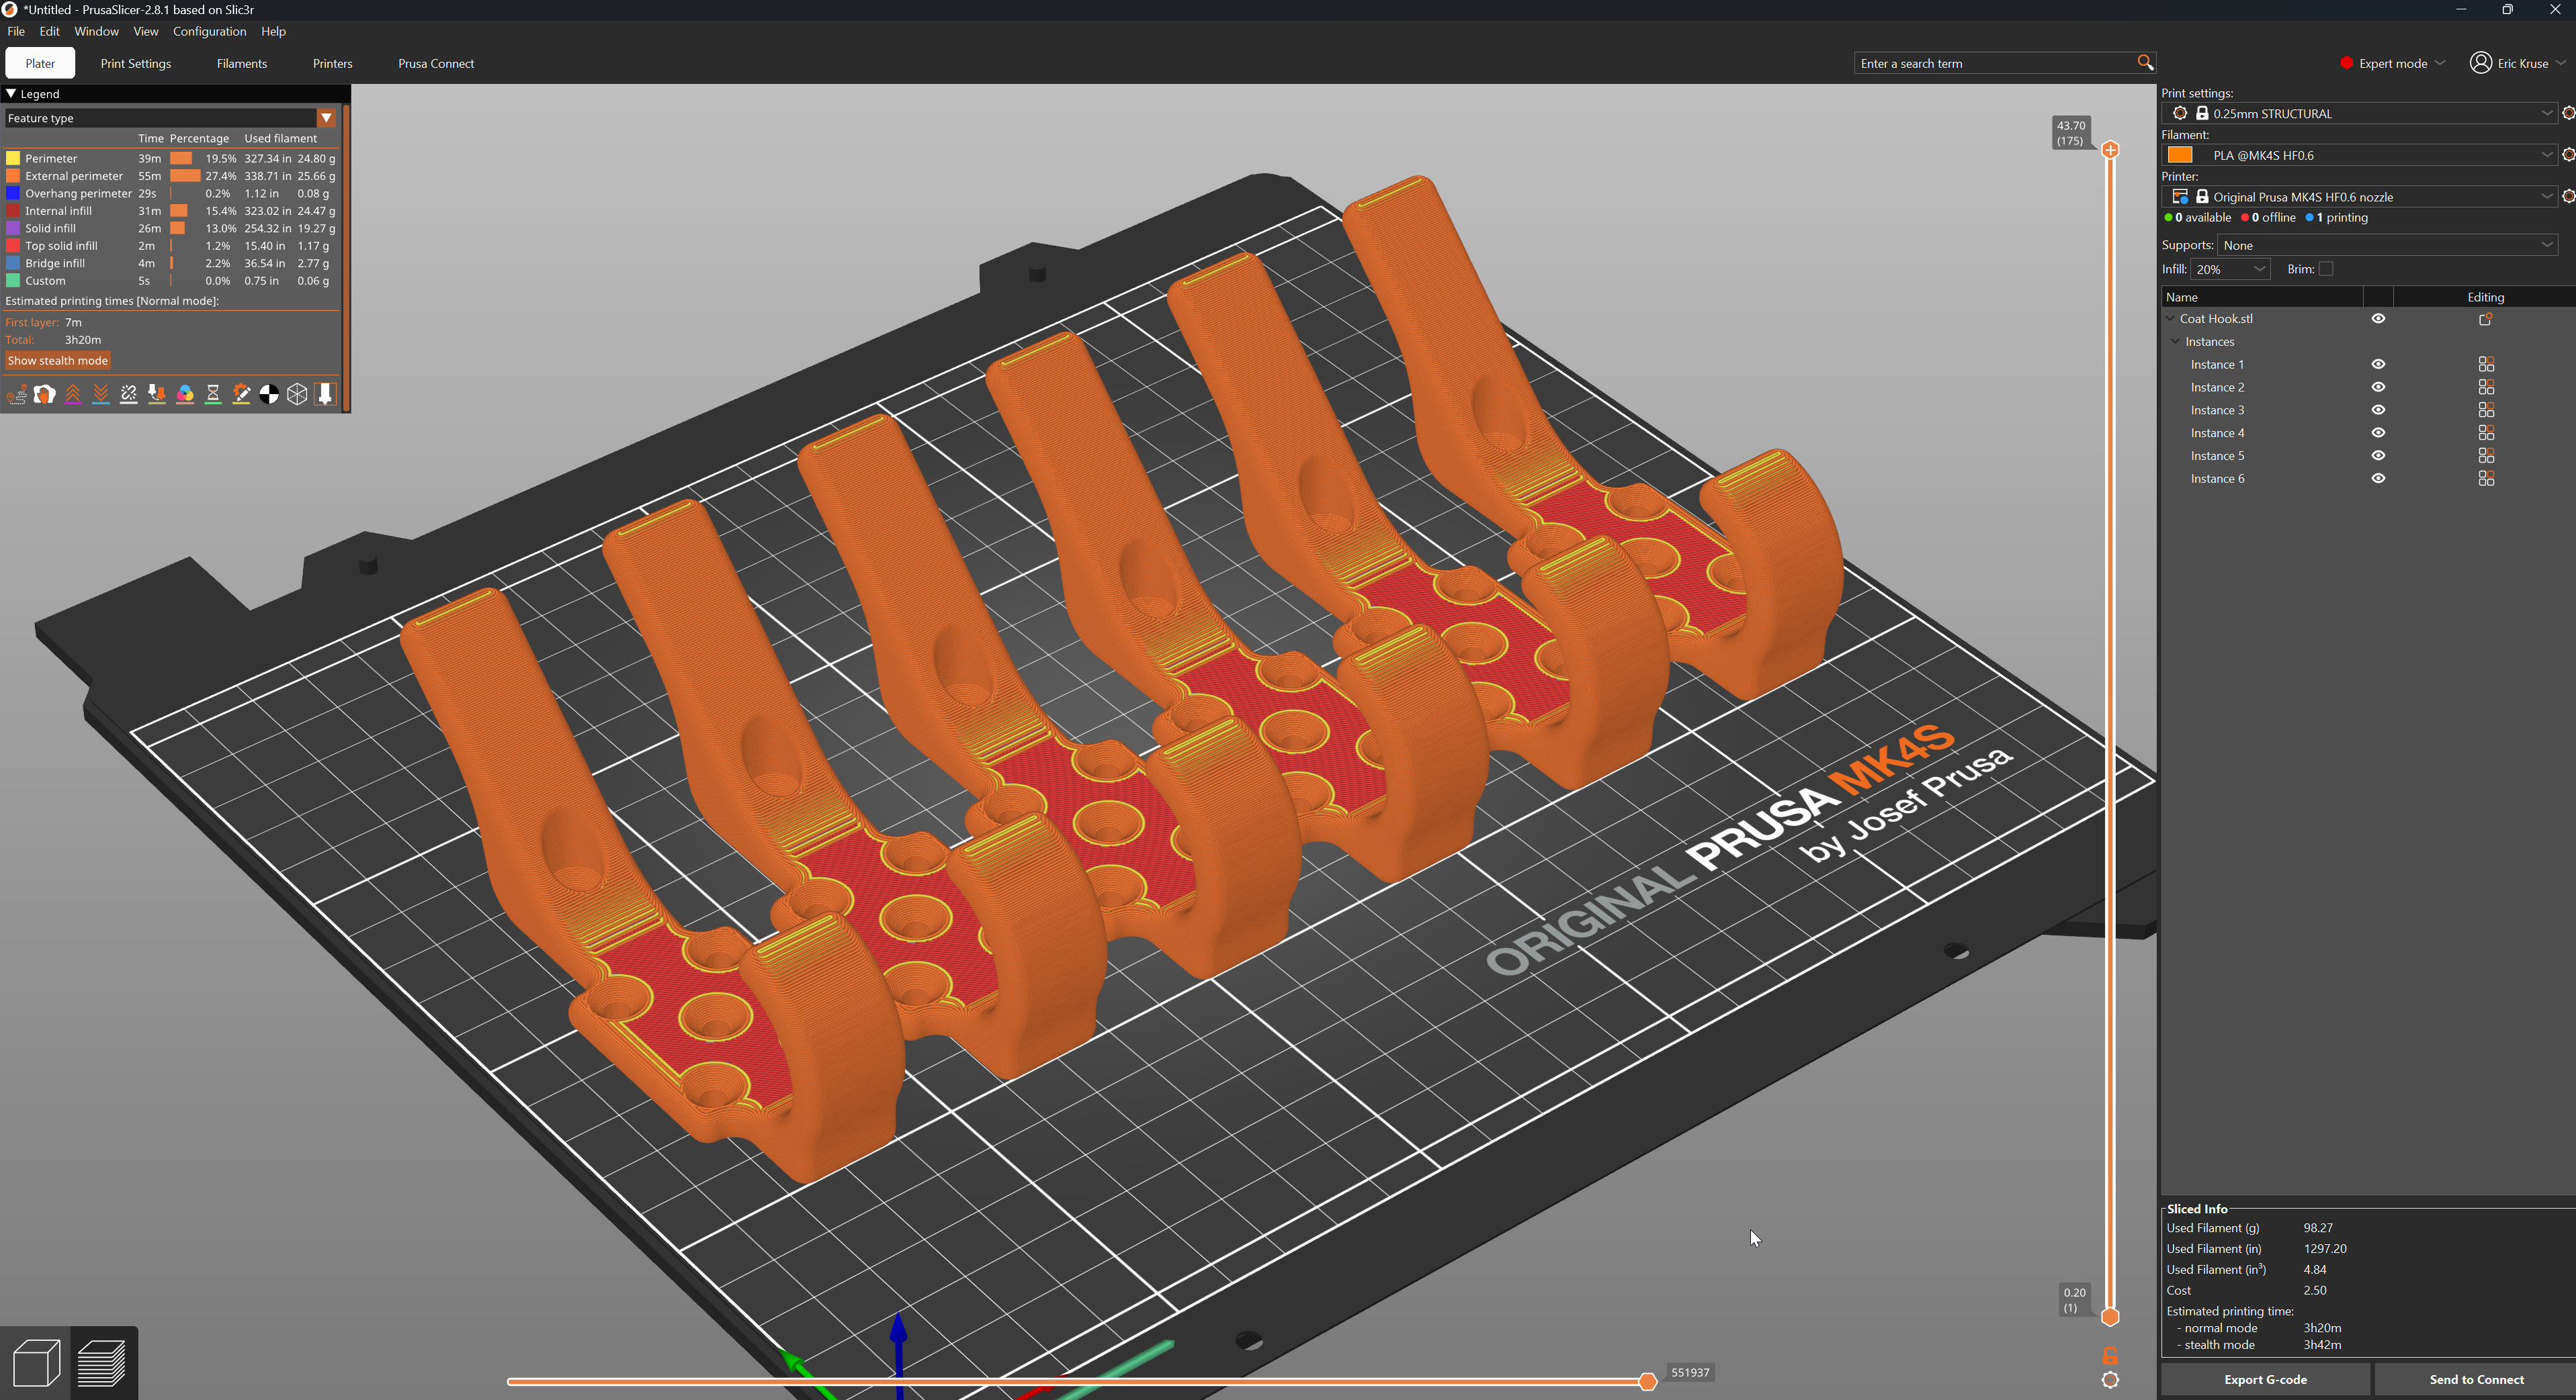Open the Instance 3 editing icon

coord(2486,410)
